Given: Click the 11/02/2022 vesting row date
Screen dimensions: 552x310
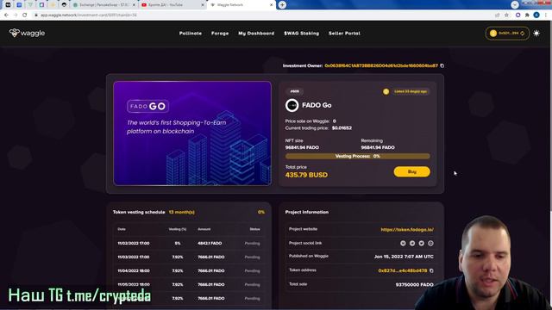Looking at the screenshot, I should 134,243.
